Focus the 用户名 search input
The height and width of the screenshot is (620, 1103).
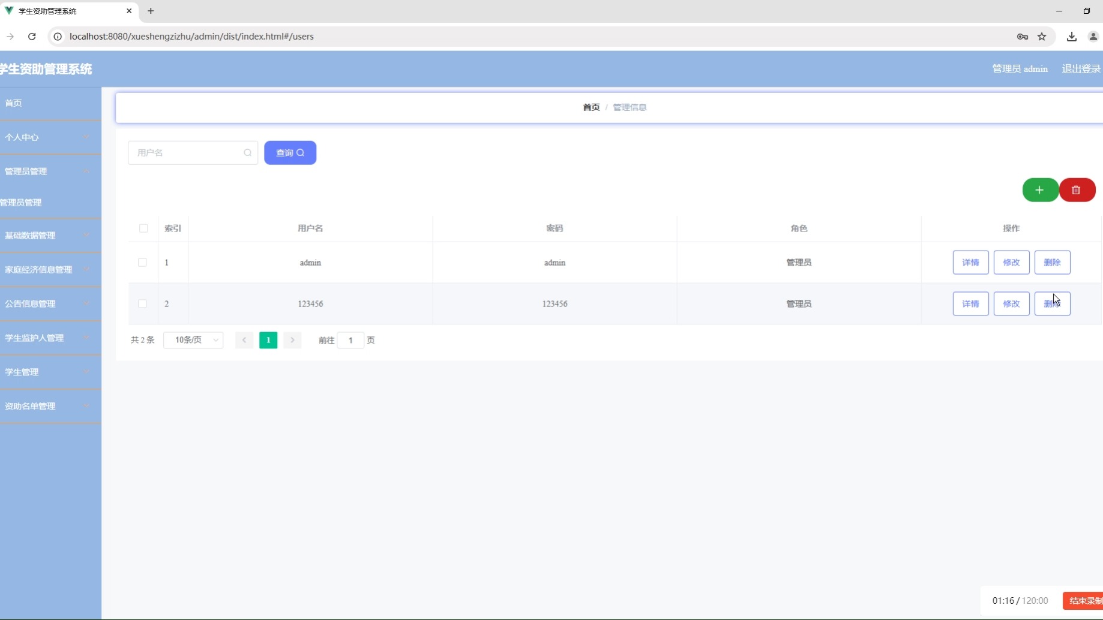pyautogui.click(x=193, y=153)
